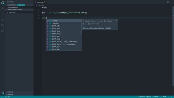Click the index.php breadcrumb
This screenshot has width=174, height=98.
(x=41, y=5)
